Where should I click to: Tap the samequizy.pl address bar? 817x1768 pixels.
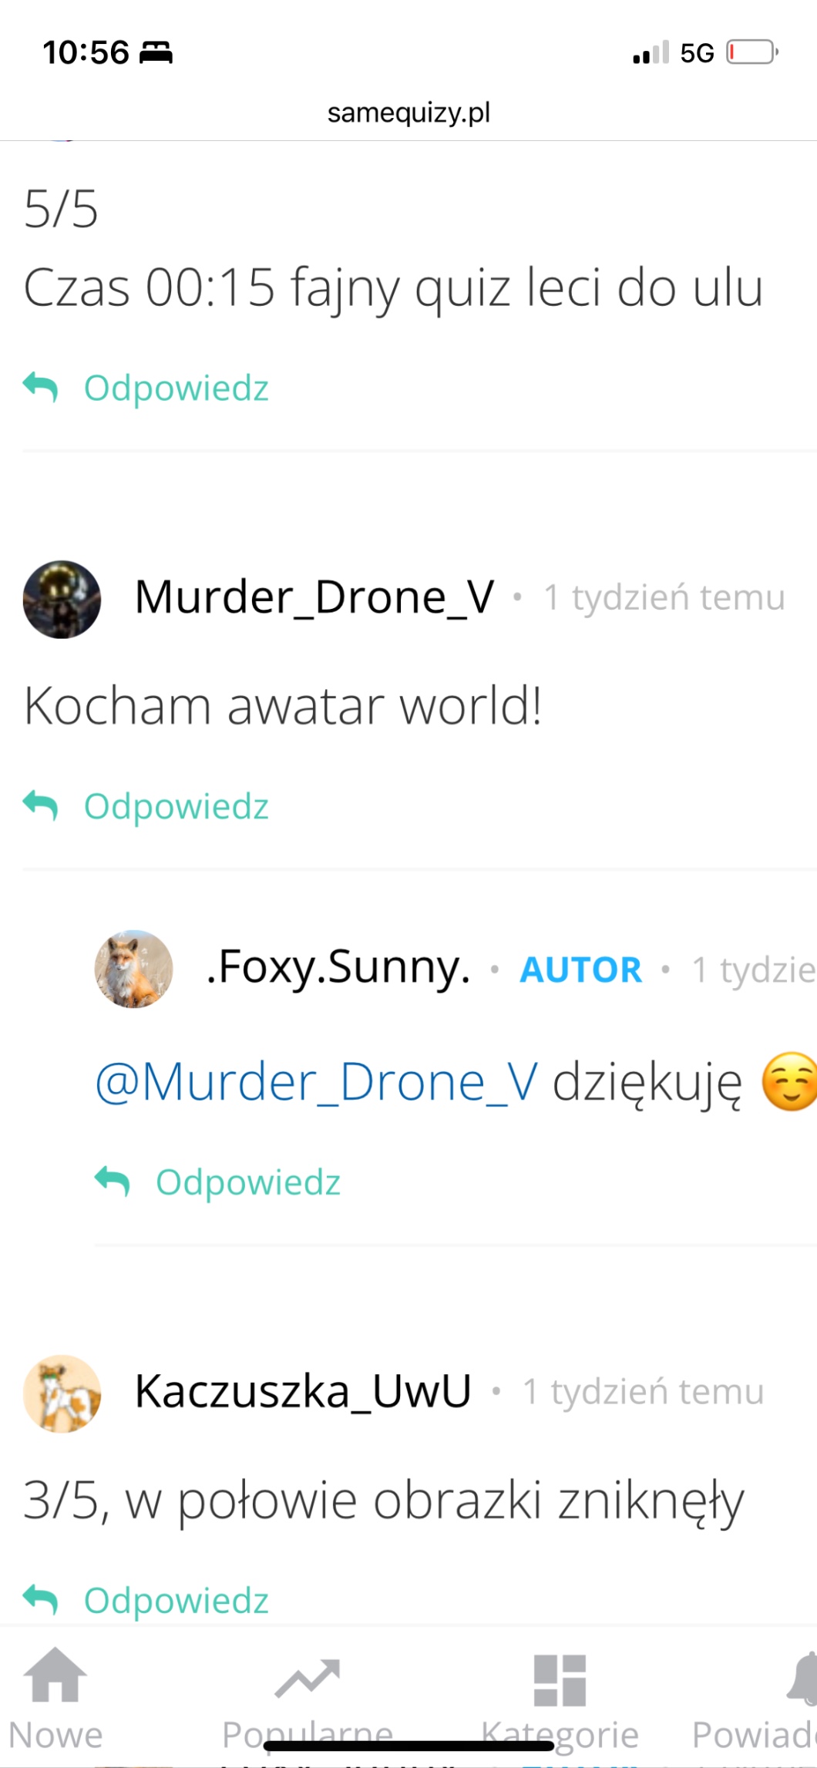click(408, 113)
